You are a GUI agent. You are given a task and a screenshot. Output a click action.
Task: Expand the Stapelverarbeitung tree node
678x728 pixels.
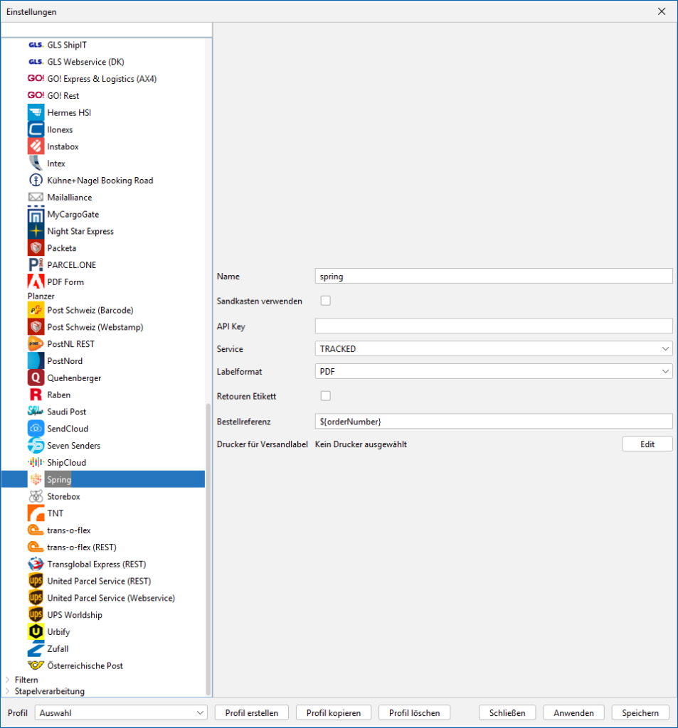click(8, 691)
